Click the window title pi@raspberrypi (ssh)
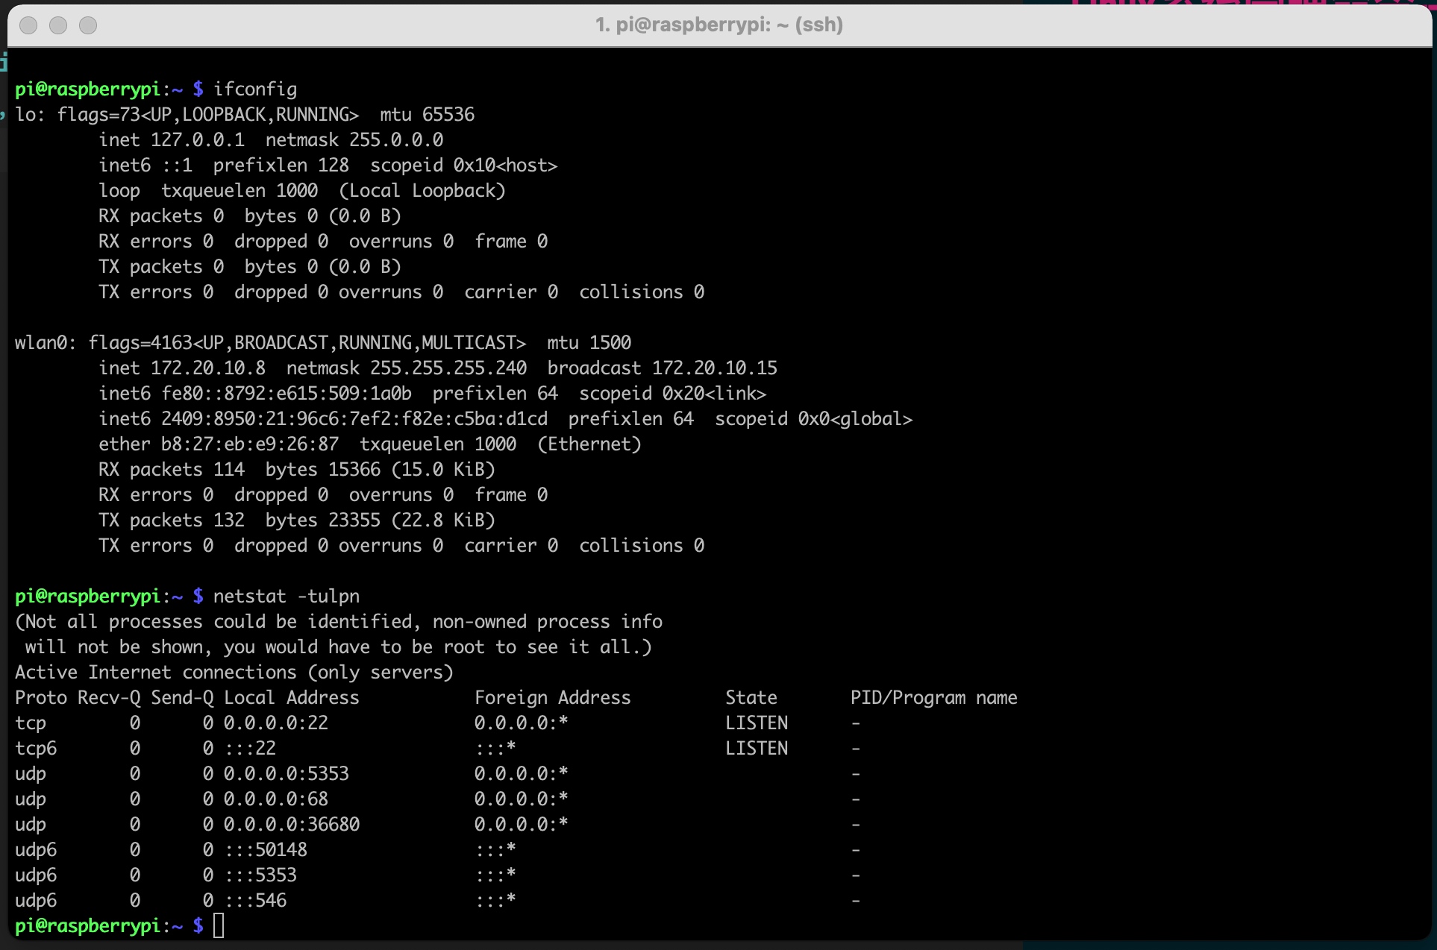This screenshot has height=950, width=1437. coord(718,25)
